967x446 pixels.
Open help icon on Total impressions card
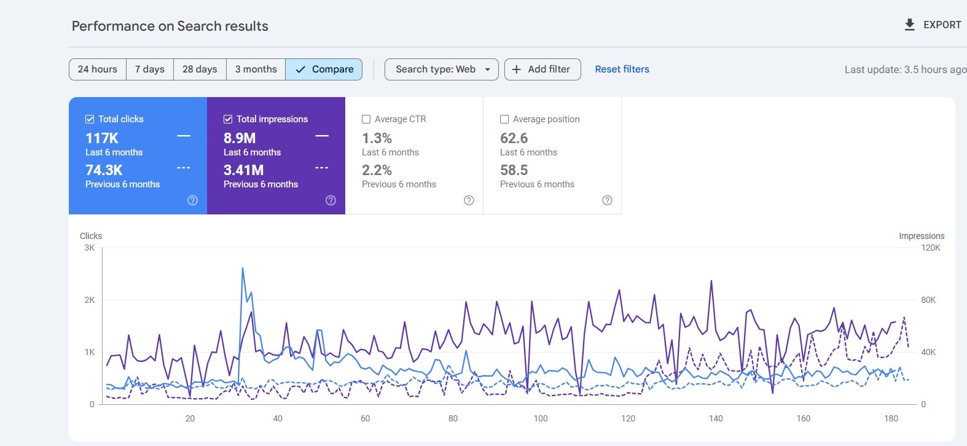point(331,200)
